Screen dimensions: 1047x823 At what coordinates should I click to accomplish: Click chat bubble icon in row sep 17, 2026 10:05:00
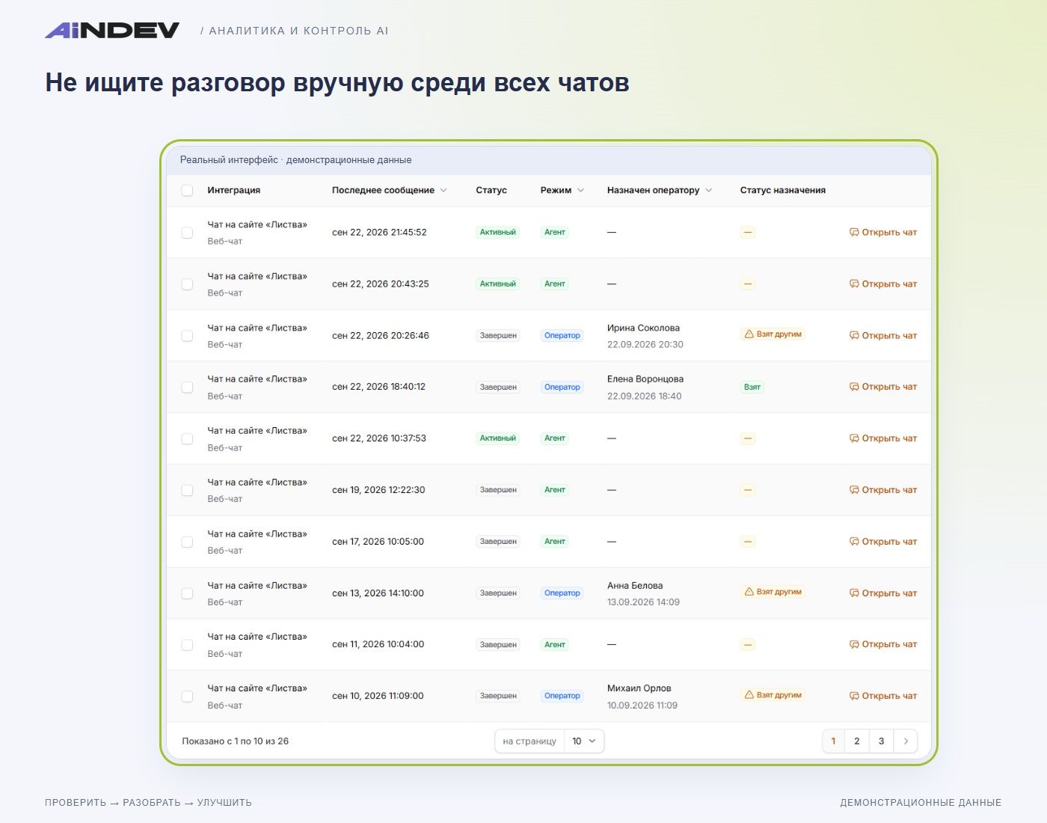click(854, 542)
